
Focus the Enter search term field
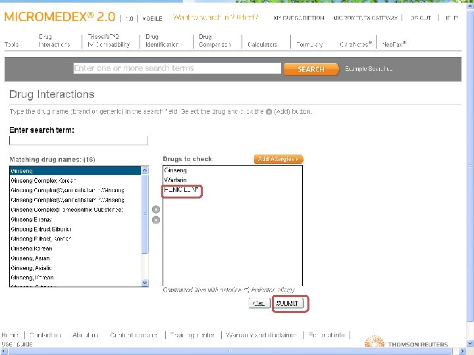[78, 141]
